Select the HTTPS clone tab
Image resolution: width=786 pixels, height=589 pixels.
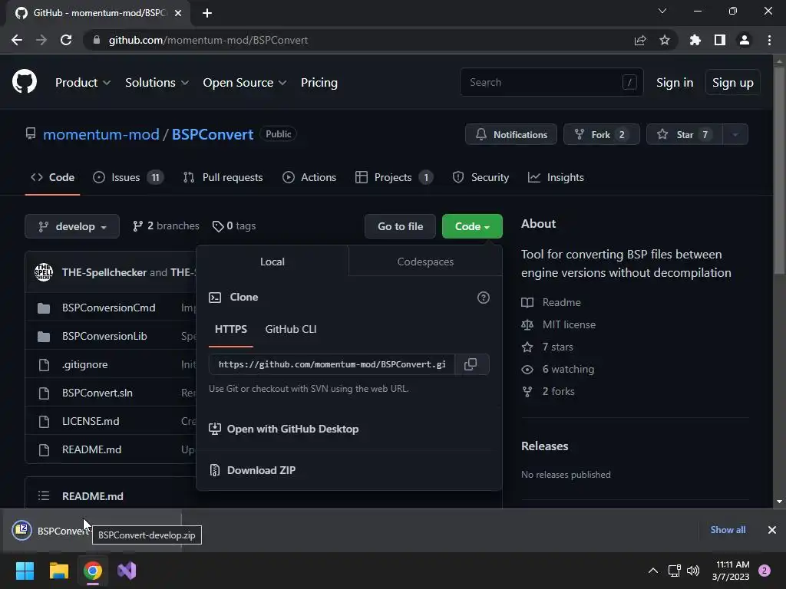(x=230, y=329)
